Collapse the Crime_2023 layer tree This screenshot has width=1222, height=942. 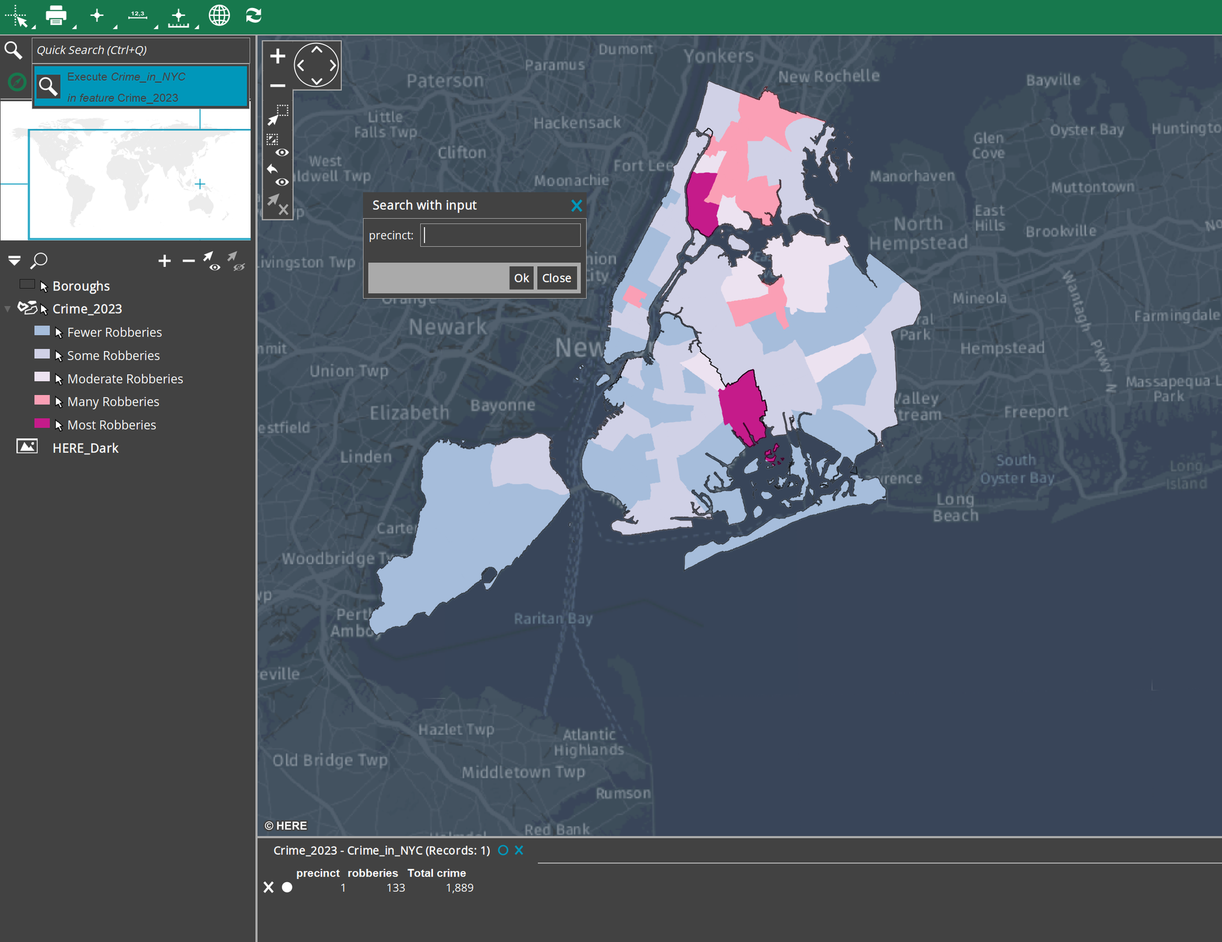tap(7, 309)
